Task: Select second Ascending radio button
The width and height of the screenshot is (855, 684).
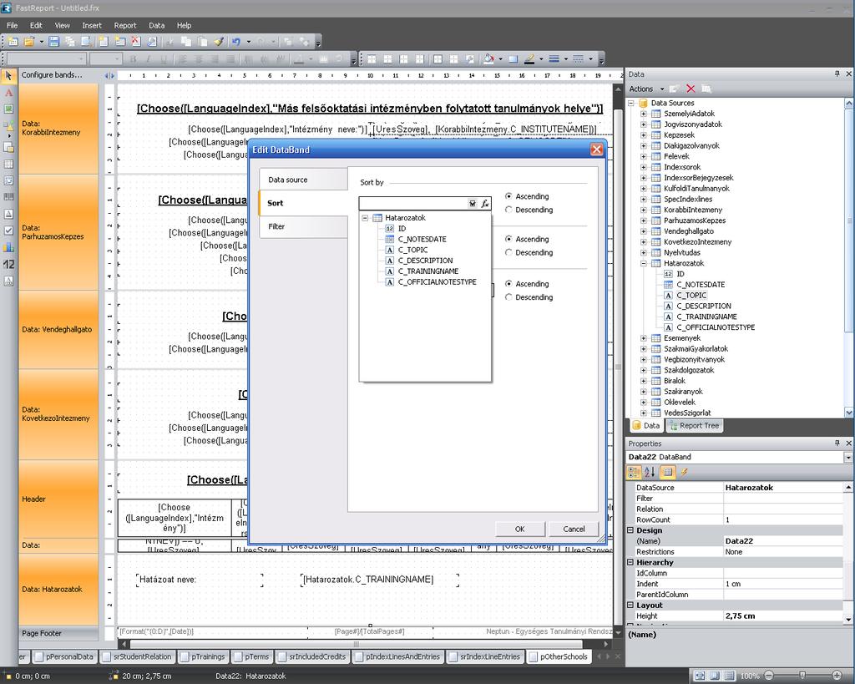Action: [x=508, y=239]
